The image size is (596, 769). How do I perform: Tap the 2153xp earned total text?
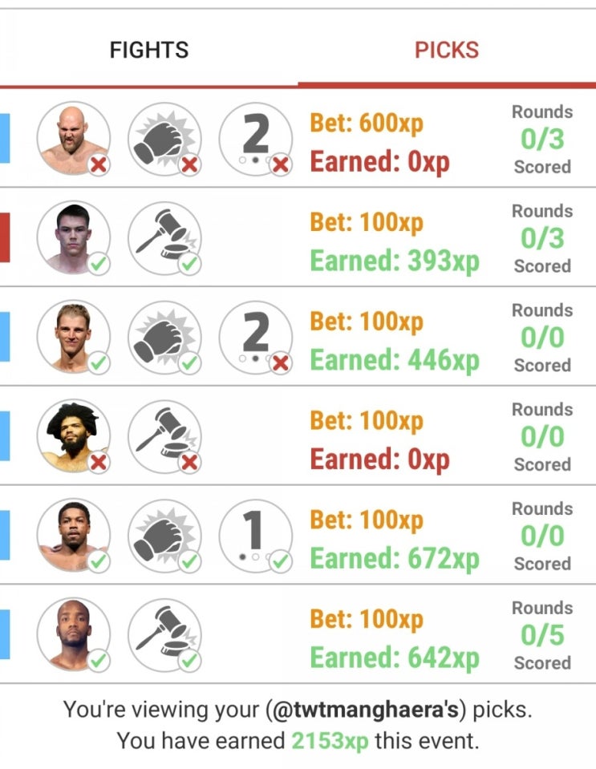pos(330,741)
